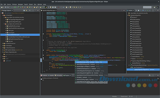The image size is (160, 98).
Task: Toggle Hide Fields in Outline toolbar
Action: pos(143,11)
